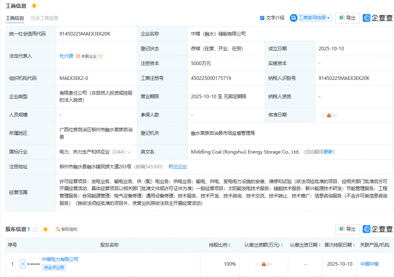Image resolution: width=394 pixels, height=277 pixels.
Task: Click the bell icon next to 工商信息 title
Action: 34,6
